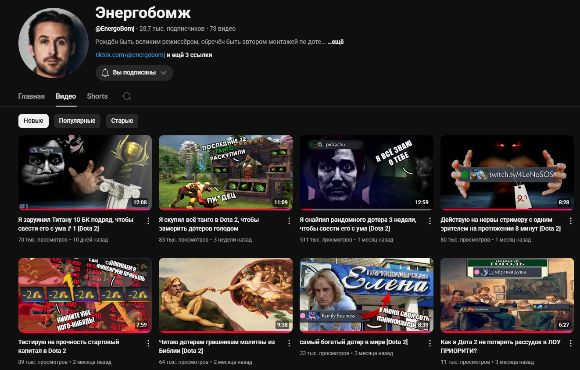Click the @EnergoBomj channel handle
The height and width of the screenshot is (370, 580).
tap(115, 28)
